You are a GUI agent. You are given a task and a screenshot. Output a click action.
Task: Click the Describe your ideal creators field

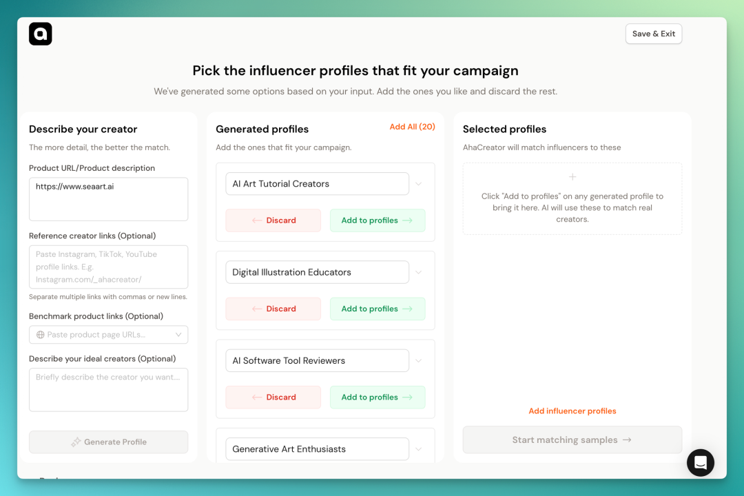109,390
